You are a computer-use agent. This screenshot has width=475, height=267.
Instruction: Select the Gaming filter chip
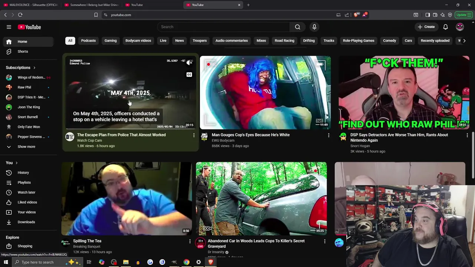111,40
